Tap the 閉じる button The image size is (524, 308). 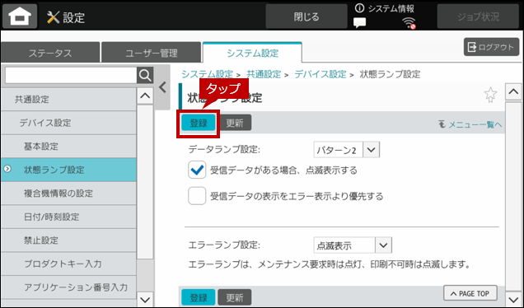pos(306,16)
